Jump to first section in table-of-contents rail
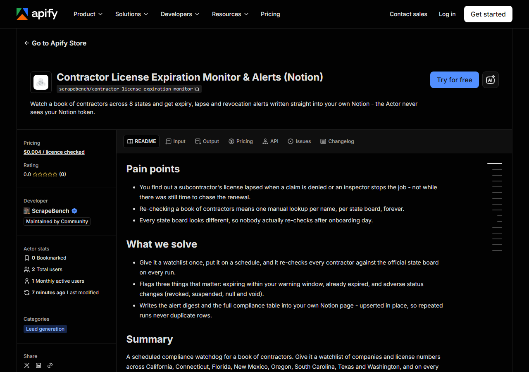The image size is (529, 372). [495, 164]
